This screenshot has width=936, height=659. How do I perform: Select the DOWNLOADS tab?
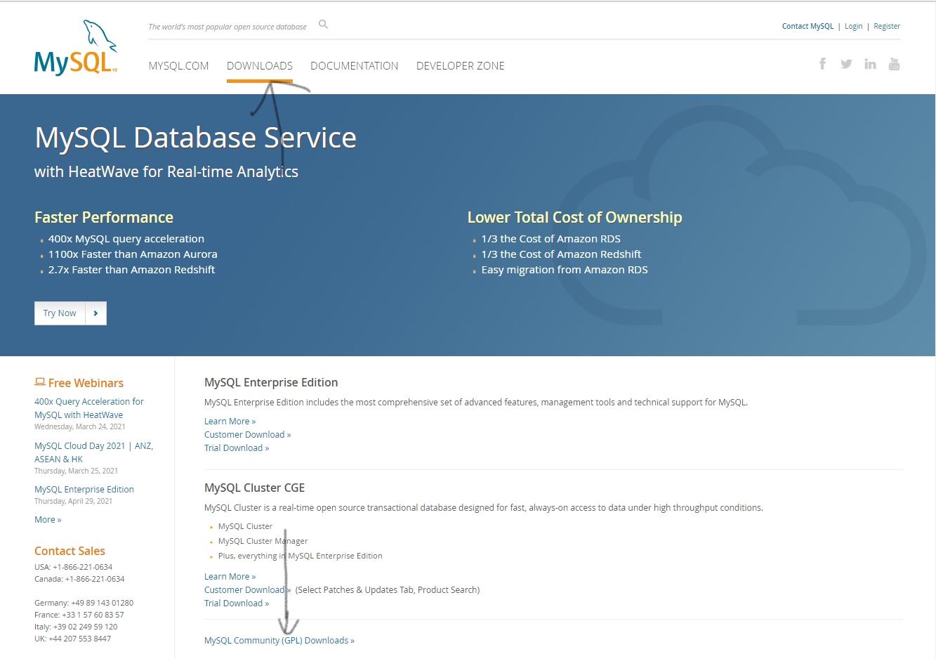point(260,66)
